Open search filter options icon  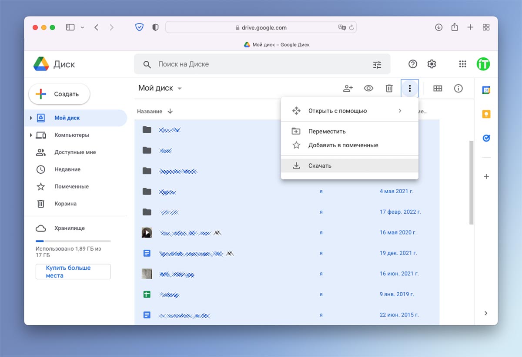point(377,65)
